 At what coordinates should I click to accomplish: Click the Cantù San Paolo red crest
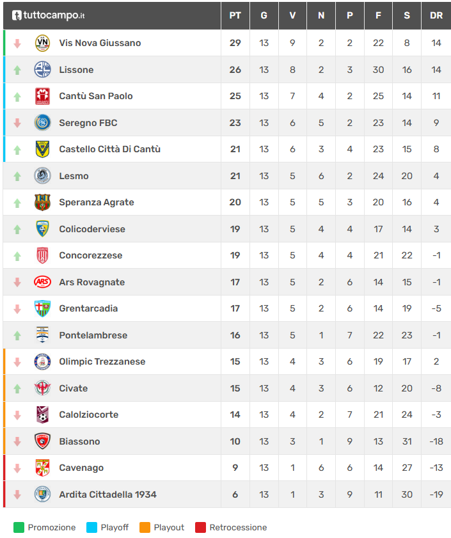pyautogui.click(x=42, y=96)
